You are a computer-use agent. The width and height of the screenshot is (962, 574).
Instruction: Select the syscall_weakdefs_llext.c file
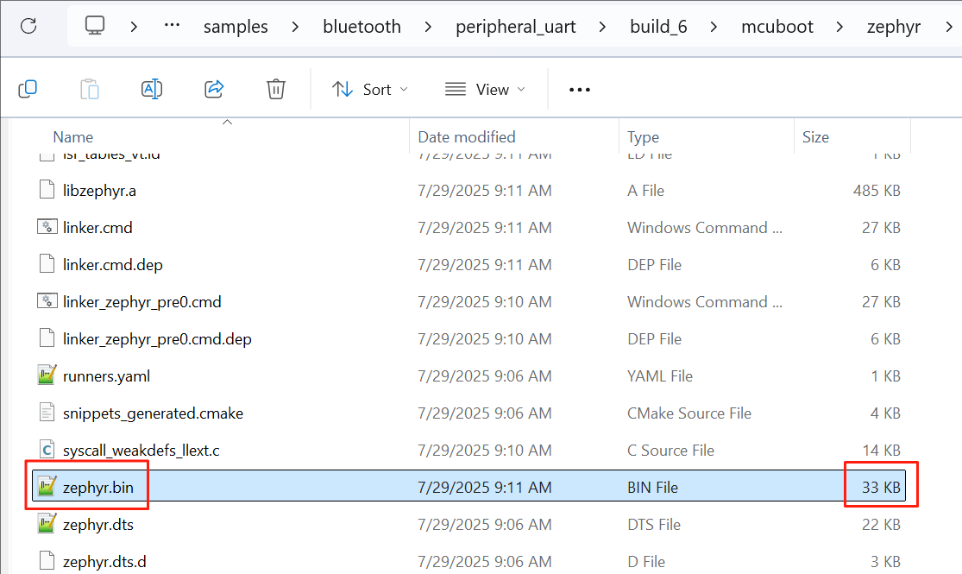141,451
